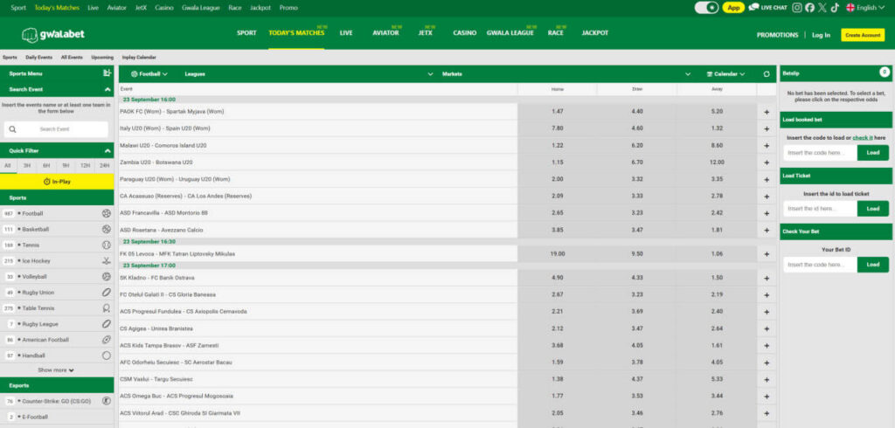This screenshot has height=428, width=895.
Task: Click the search magnifier icon
Action: coord(12,129)
